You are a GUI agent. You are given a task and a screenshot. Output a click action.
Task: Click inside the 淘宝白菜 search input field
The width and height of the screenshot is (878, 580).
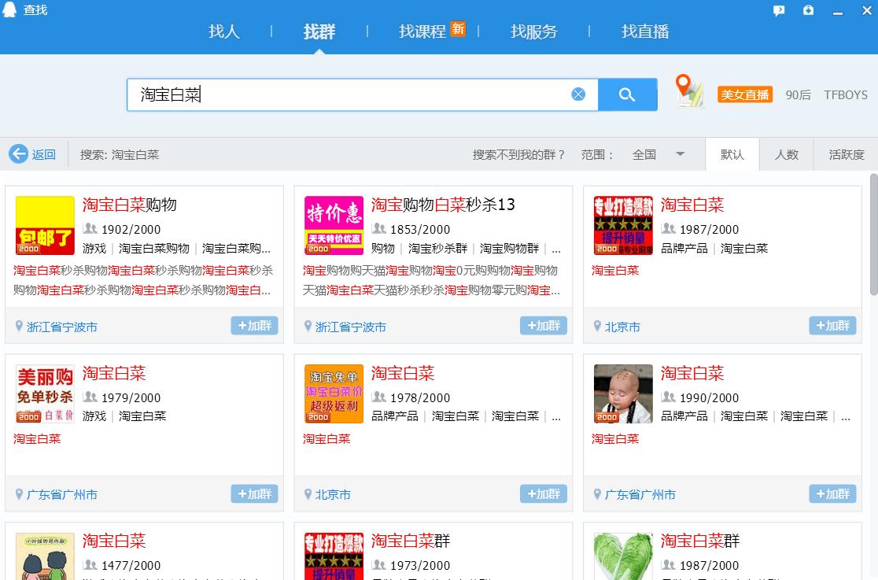click(315, 94)
